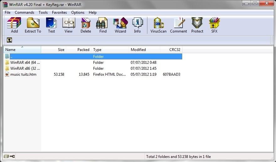Click the '07/07/2012 0:48' modified date
Viewport: 276px width, 162px height.
143,63
